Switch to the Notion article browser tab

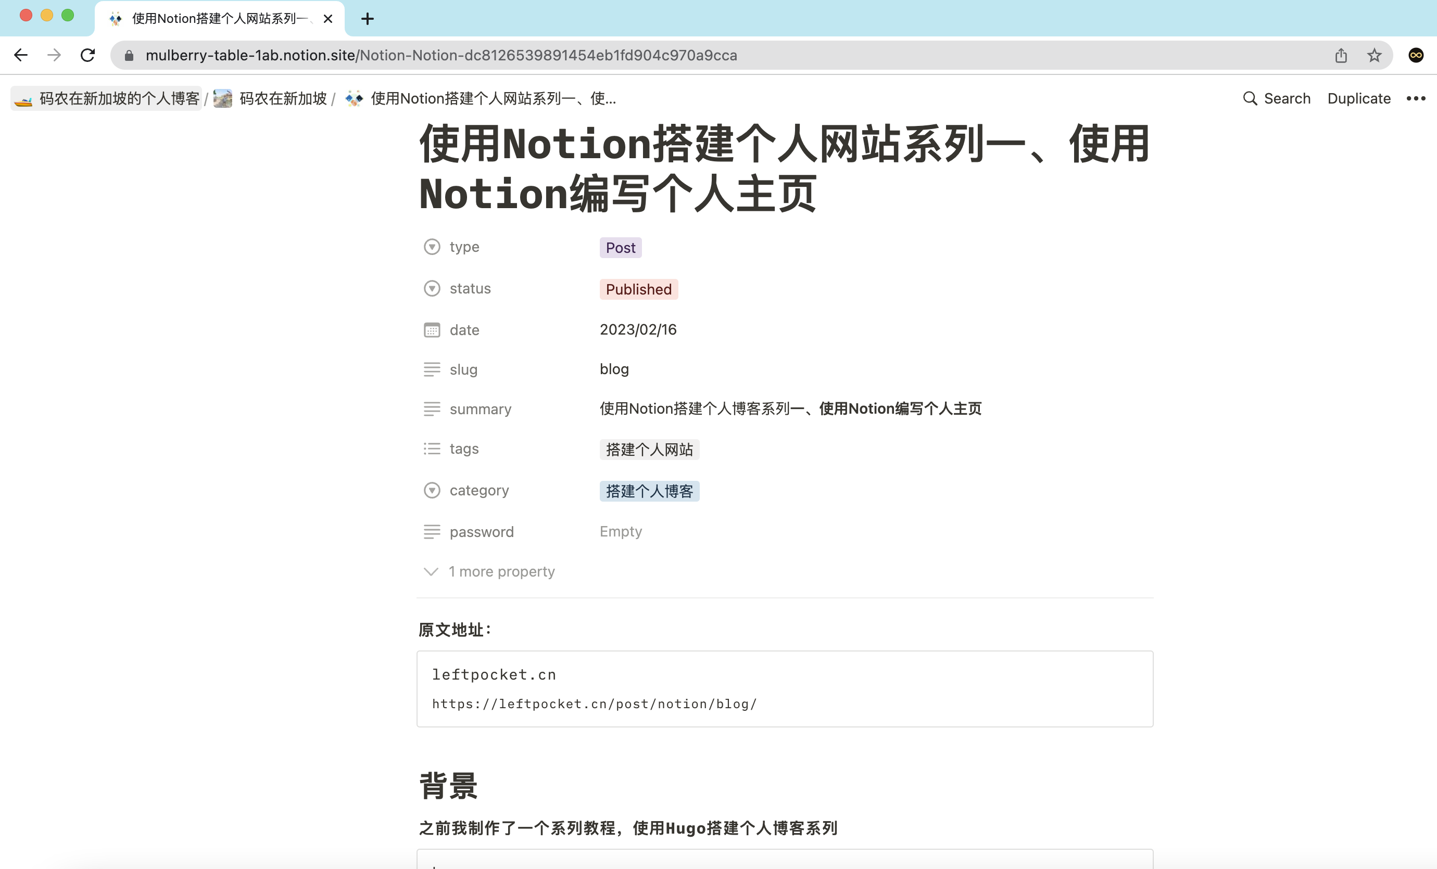coord(216,18)
